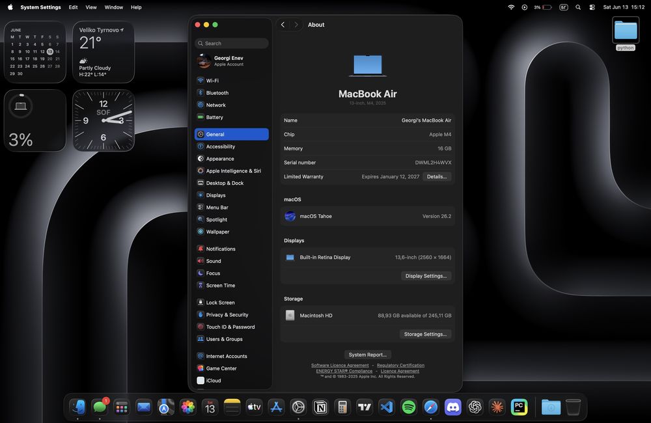Open Notion from the Dock

coord(320,407)
